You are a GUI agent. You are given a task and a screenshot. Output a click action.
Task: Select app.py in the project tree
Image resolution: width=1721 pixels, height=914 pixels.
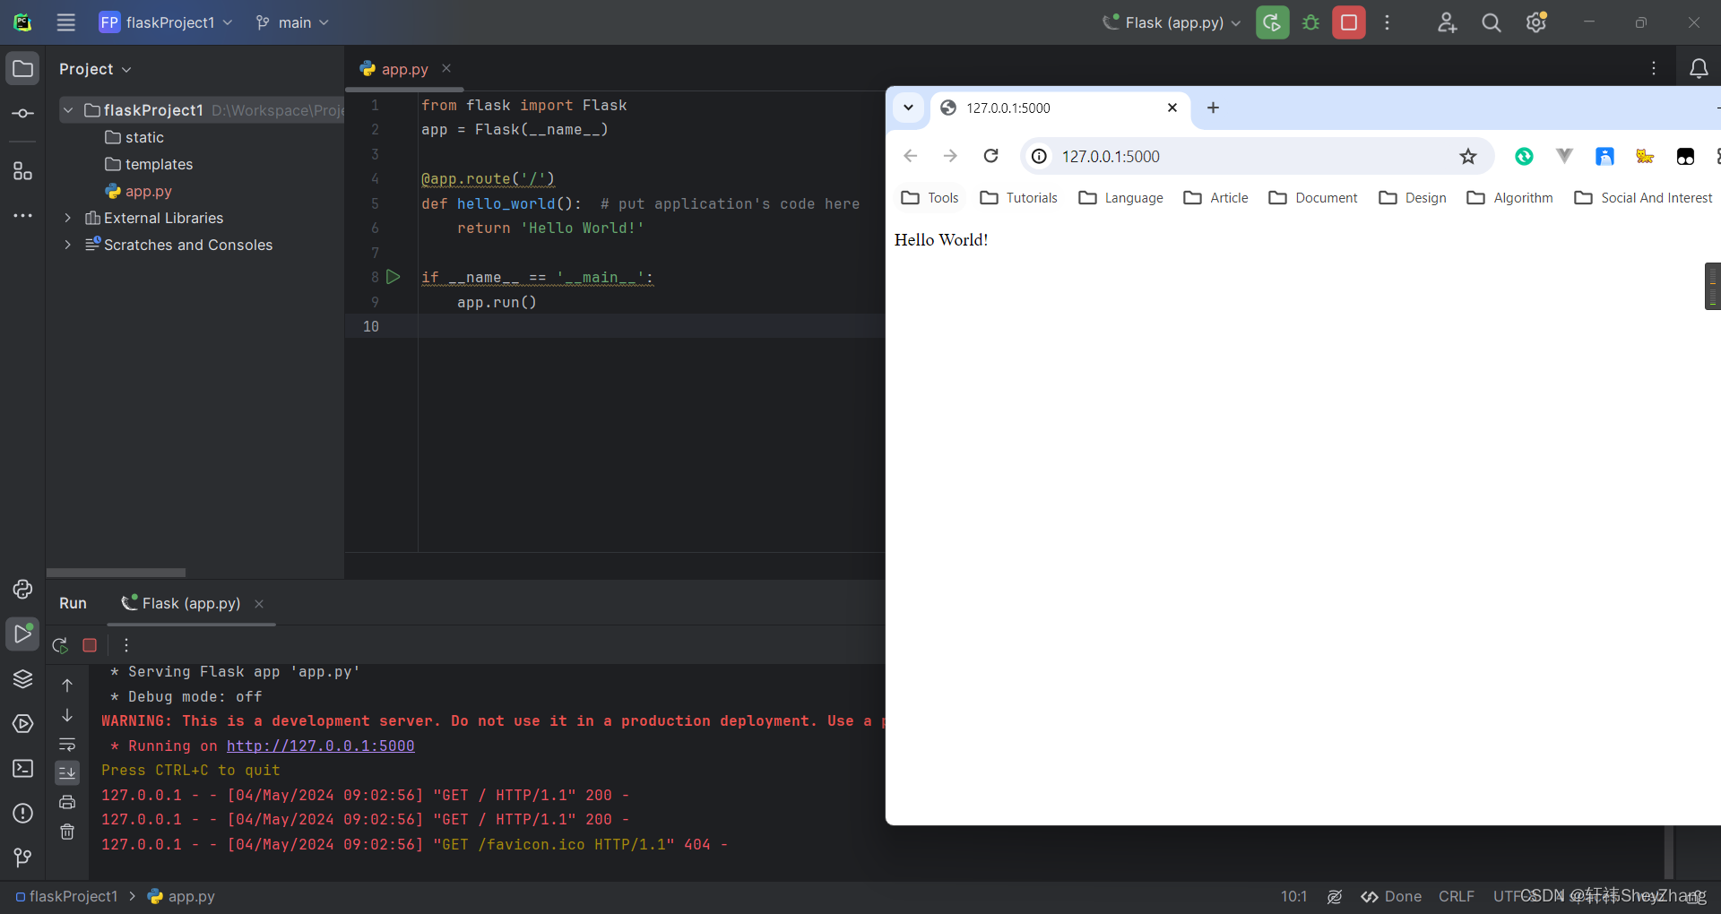pyautogui.click(x=139, y=191)
